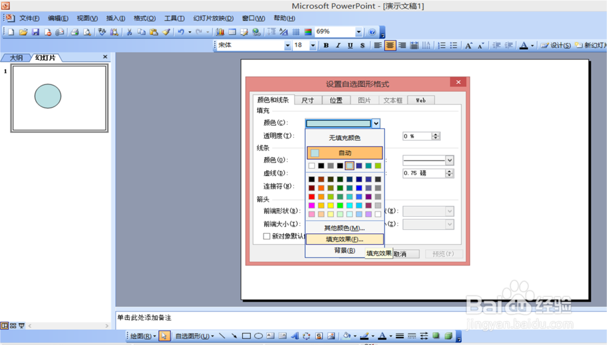This screenshot has height=345, width=607.
Task: Click the Format Painter brush icon
Action: tap(166, 32)
